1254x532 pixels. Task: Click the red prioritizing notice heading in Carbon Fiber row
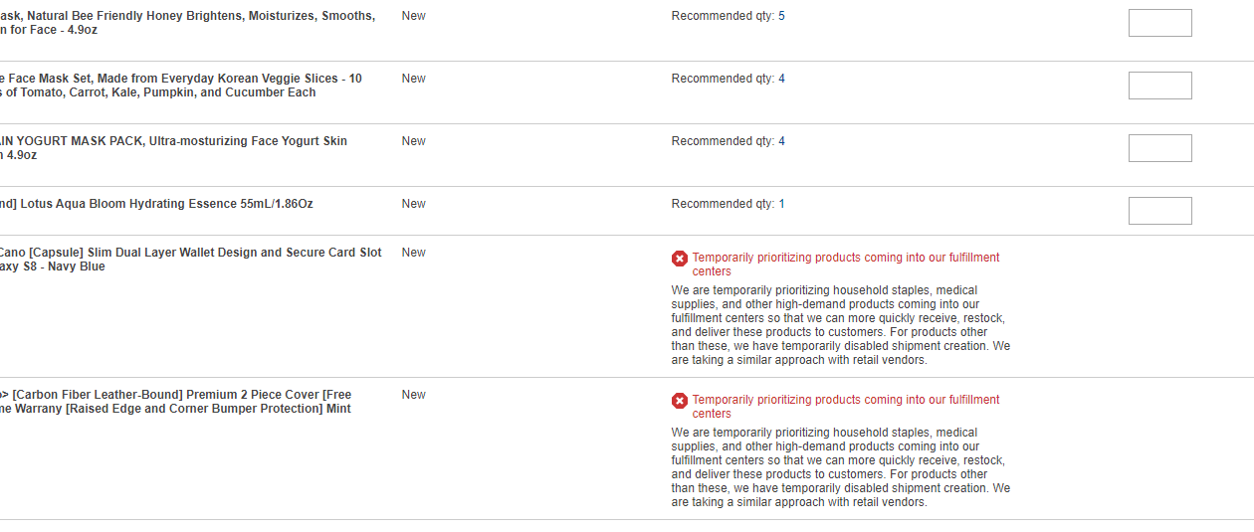[846, 407]
